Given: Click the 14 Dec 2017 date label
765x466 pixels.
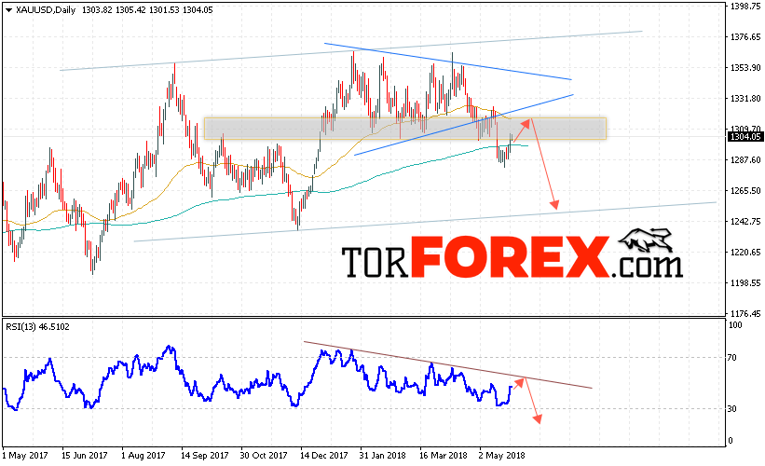Looking at the screenshot, I should pyautogui.click(x=324, y=455).
